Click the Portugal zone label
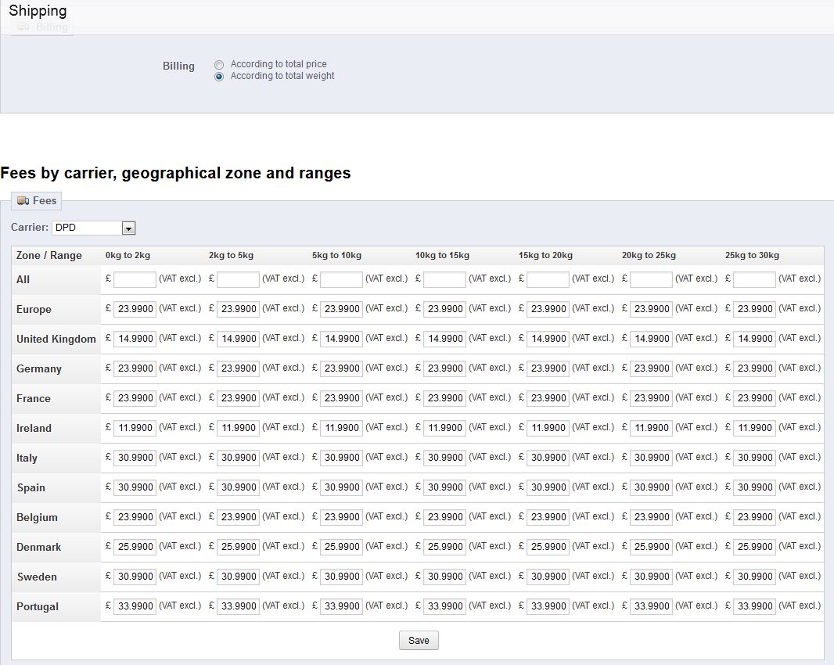 point(38,607)
